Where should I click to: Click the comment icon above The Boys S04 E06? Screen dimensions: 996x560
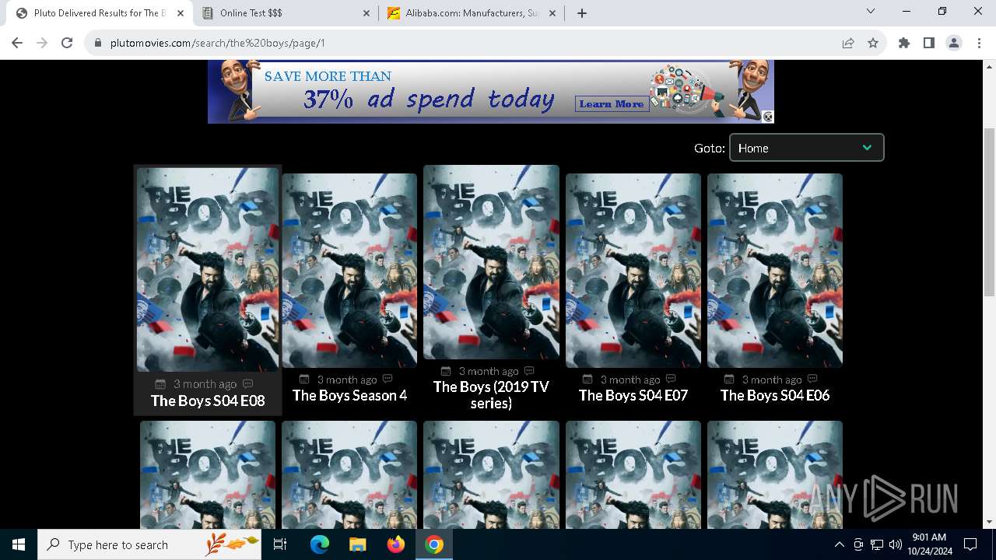tap(812, 379)
